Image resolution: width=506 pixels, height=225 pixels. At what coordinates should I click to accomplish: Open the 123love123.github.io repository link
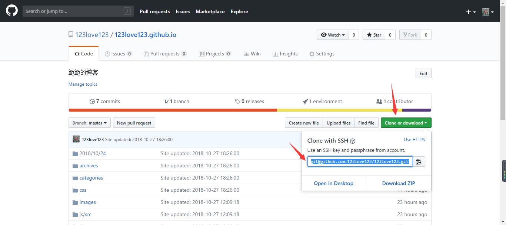pos(146,35)
